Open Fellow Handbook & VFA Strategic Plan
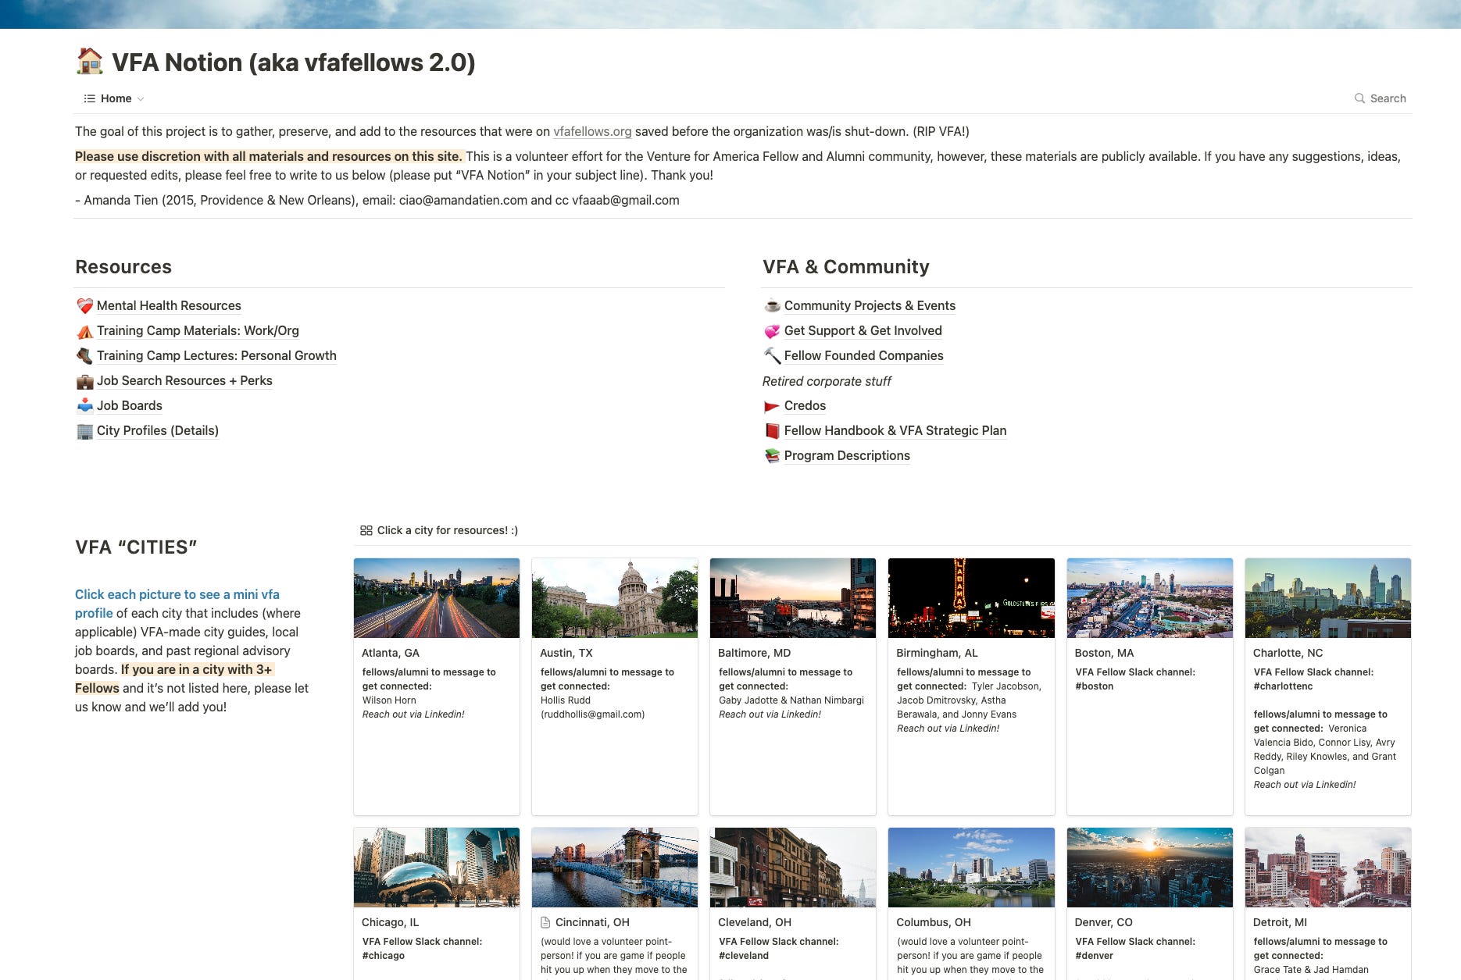The width and height of the screenshot is (1461, 980). tap(895, 430)
